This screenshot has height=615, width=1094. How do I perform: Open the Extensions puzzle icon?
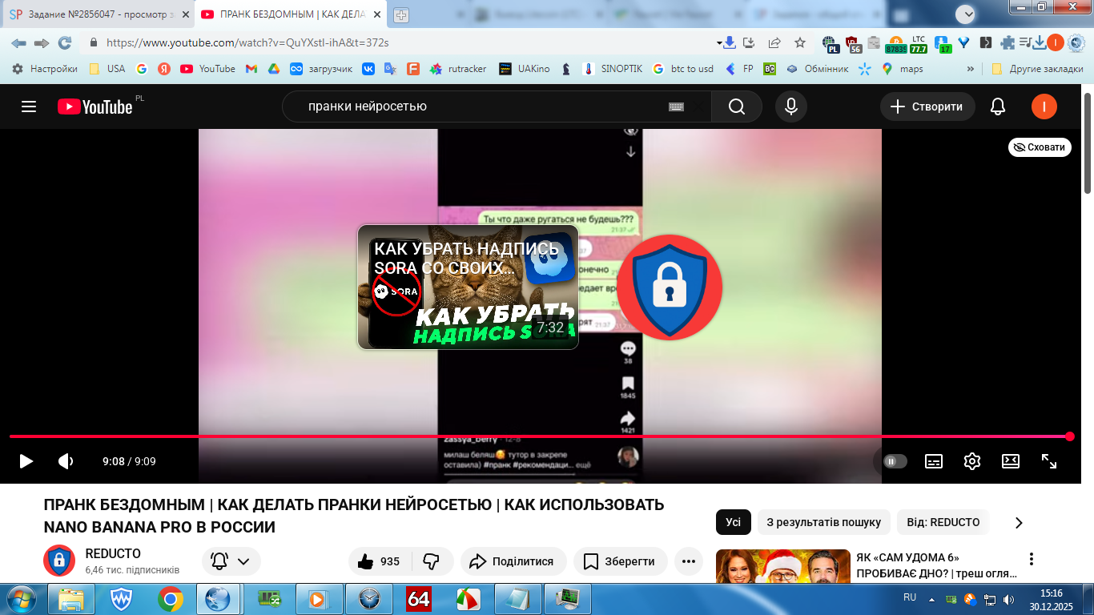coord(1008,43)
